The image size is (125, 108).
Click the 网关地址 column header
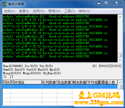point(26,82)
